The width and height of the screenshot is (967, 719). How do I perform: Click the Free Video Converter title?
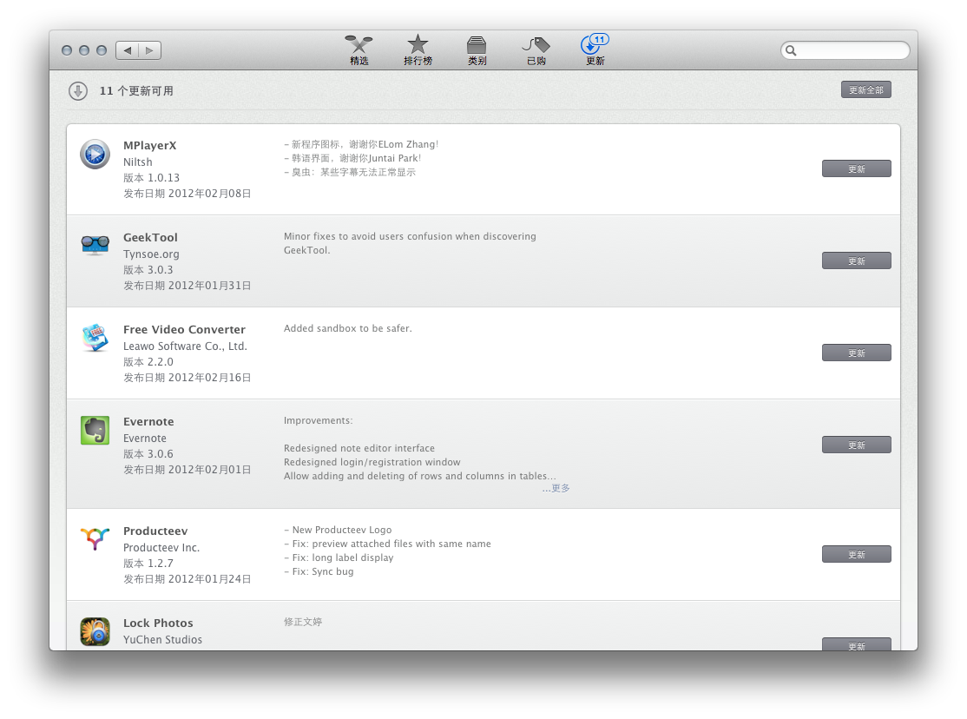[184, 330]
